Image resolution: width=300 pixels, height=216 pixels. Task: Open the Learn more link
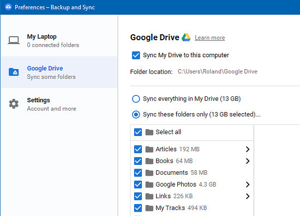pos(209,38)
